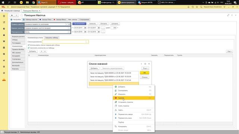This screenshot has width=239, height=134.
Task: Click into the Список документов field
Action: pos(64,42)
